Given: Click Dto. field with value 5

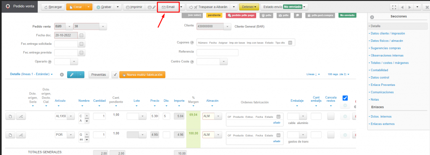Looking at the screenshot, I should tap(166, 116).
